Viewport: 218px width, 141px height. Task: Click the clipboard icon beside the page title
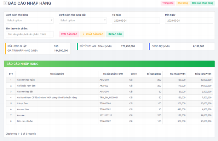(x=5, y=3)
